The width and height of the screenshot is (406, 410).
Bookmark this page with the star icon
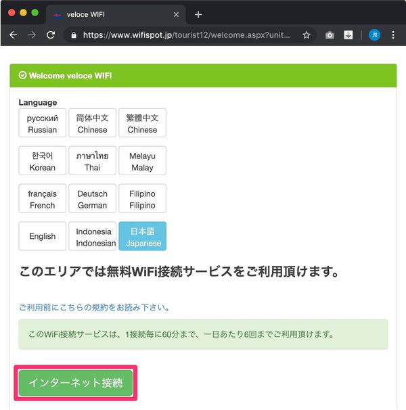click(x=307, y=35)
